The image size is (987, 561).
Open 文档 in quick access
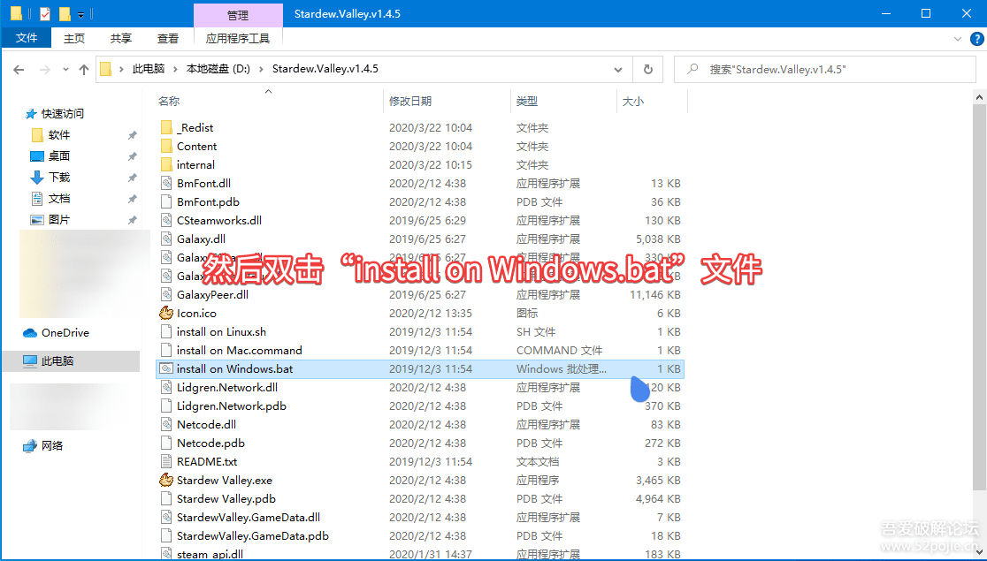tap(59, 198)
